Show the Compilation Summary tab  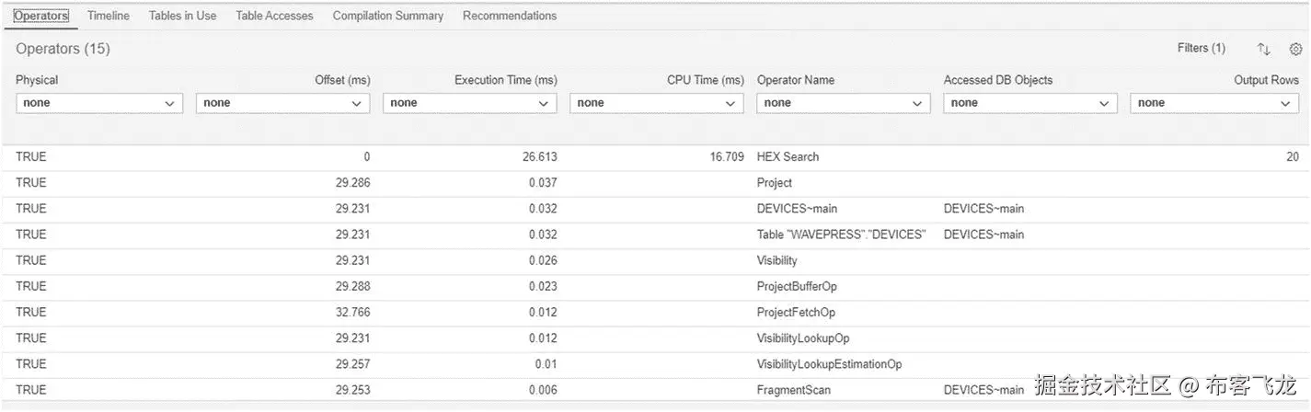pos(388,16)
